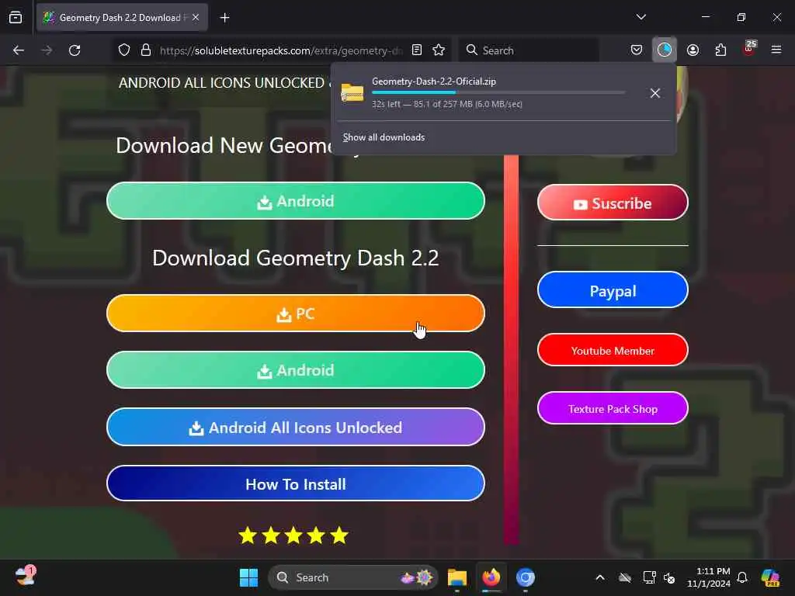795x596 pixels.
Task: Open File Explorer from the taskbar
Action: [x=457, y=577]
